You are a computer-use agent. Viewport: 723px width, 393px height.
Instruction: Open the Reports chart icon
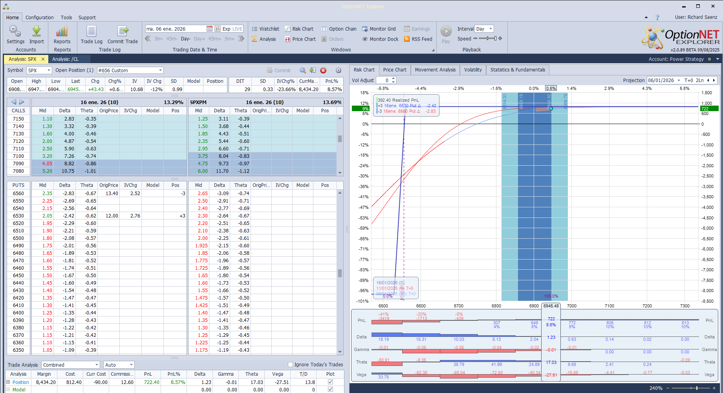coord(62,31)
